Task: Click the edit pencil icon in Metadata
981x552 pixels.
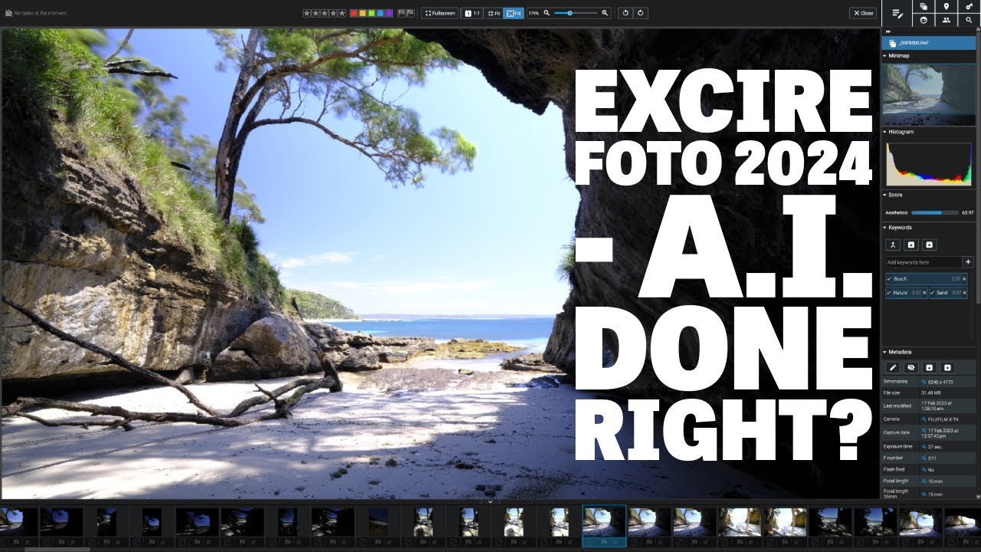Action: pos(892,368)
